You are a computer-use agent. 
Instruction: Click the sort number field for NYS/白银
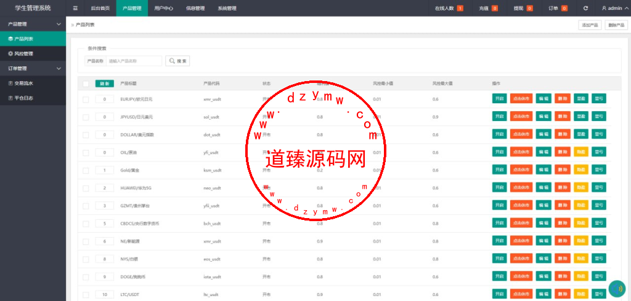(105, 259)
